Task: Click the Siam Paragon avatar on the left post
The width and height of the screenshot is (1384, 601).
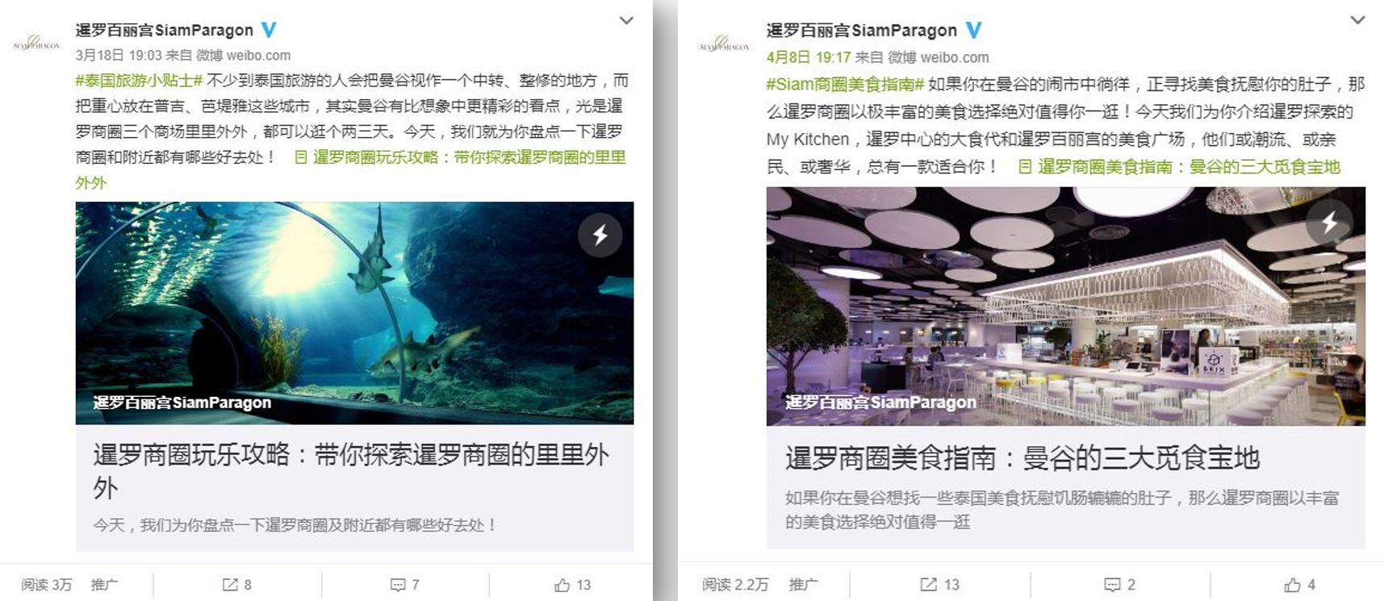Action: point(36,44)
